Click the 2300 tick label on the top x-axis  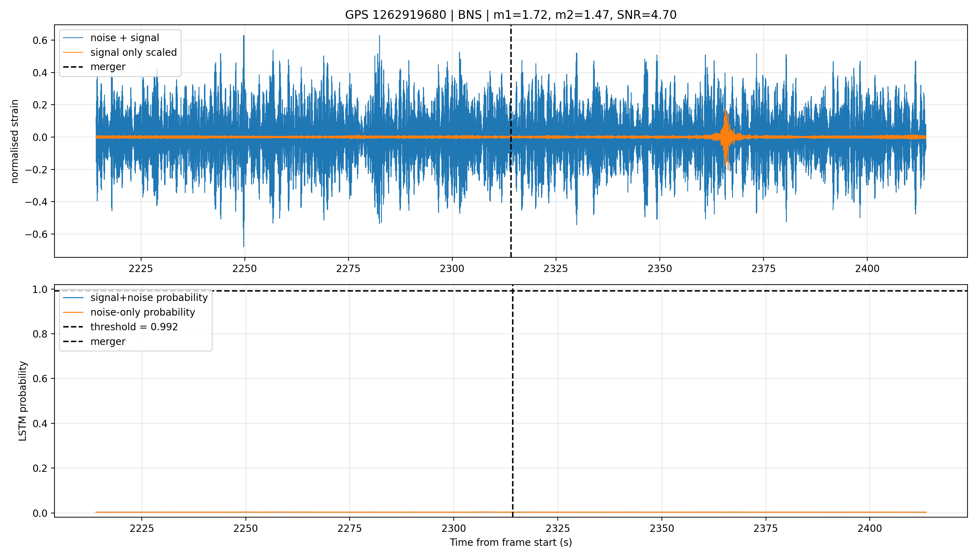(452, 269)
